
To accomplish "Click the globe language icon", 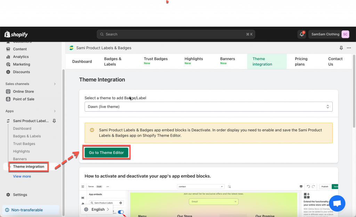I will (x=86, y=209).
